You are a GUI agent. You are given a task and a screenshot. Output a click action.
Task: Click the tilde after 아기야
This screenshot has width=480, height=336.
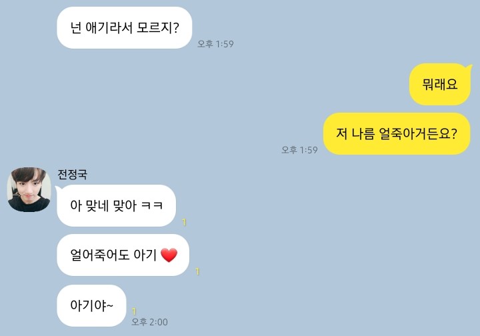coord(110,305)
